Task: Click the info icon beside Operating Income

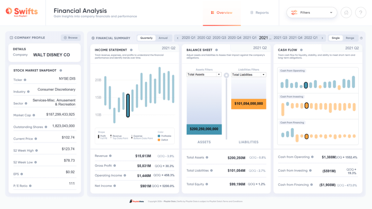Action: click(125, 175)
